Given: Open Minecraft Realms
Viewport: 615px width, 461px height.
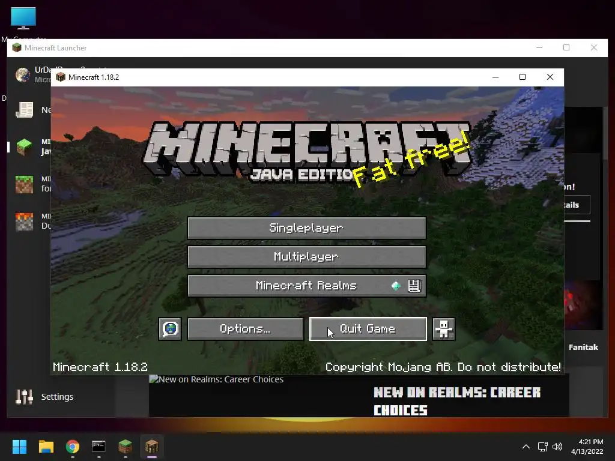Looking at the screenshot, I should pos(307,285).
